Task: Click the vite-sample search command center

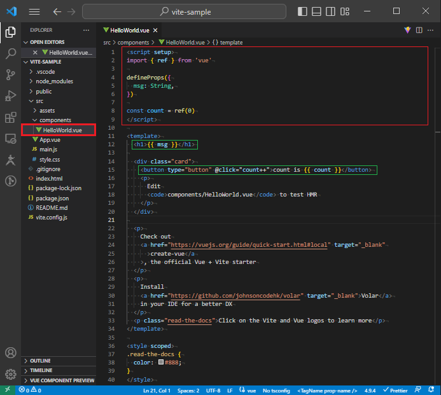Action: [x=184, y=11]
